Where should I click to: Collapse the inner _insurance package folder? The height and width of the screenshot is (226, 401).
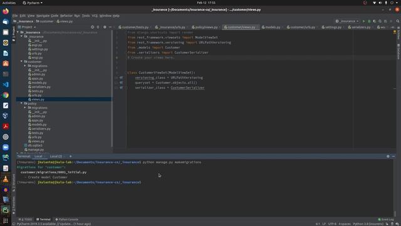21,36
